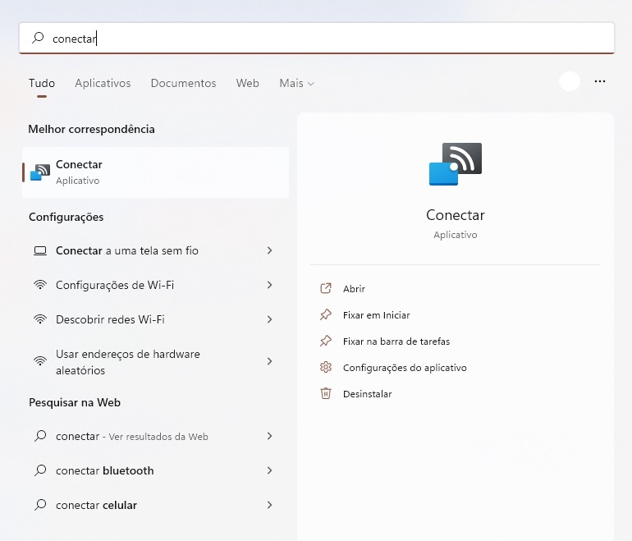The image size is (632, 541).
Task: Click 'Melhor correspondência' heading
Action: point(91,129)
